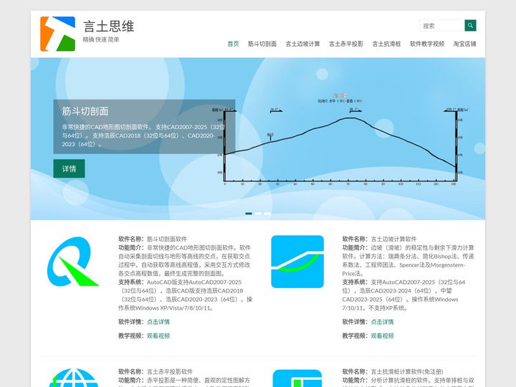The image size is (516, 387).
Task: Click the 详情 button on the banner
Action: [x=69, y=168]
